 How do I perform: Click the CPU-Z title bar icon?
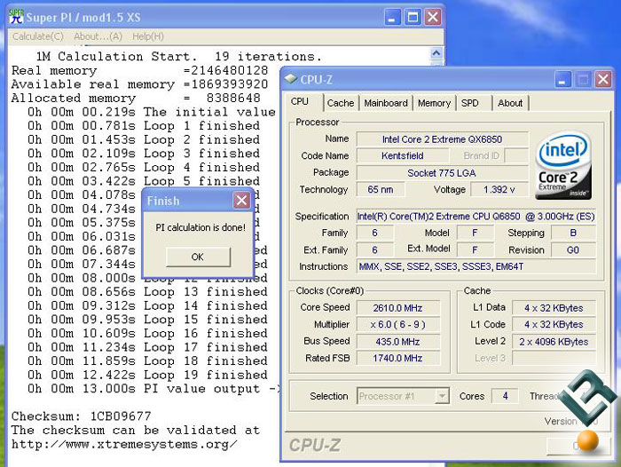coord(291,79)
